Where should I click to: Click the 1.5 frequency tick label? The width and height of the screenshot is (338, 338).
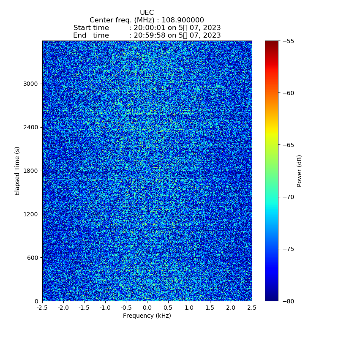coord(210,308)
